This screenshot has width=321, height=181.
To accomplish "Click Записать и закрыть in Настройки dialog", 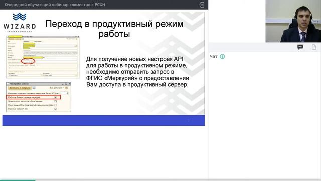I will (20, 88).
